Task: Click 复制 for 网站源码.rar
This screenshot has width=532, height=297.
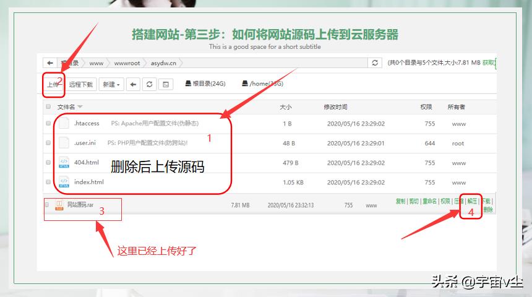Action: 400,201
